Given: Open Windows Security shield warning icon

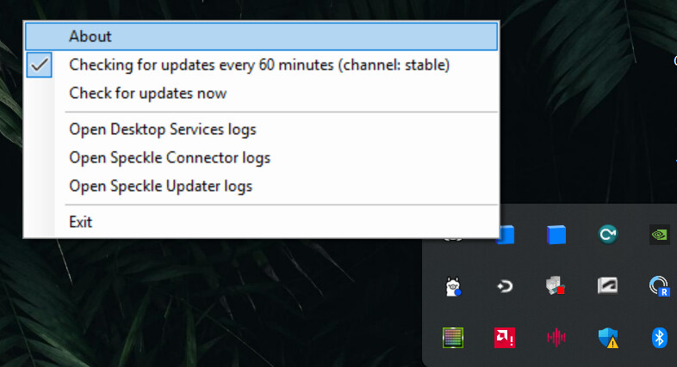Looking at the screenshot, I should pos(608,338).
